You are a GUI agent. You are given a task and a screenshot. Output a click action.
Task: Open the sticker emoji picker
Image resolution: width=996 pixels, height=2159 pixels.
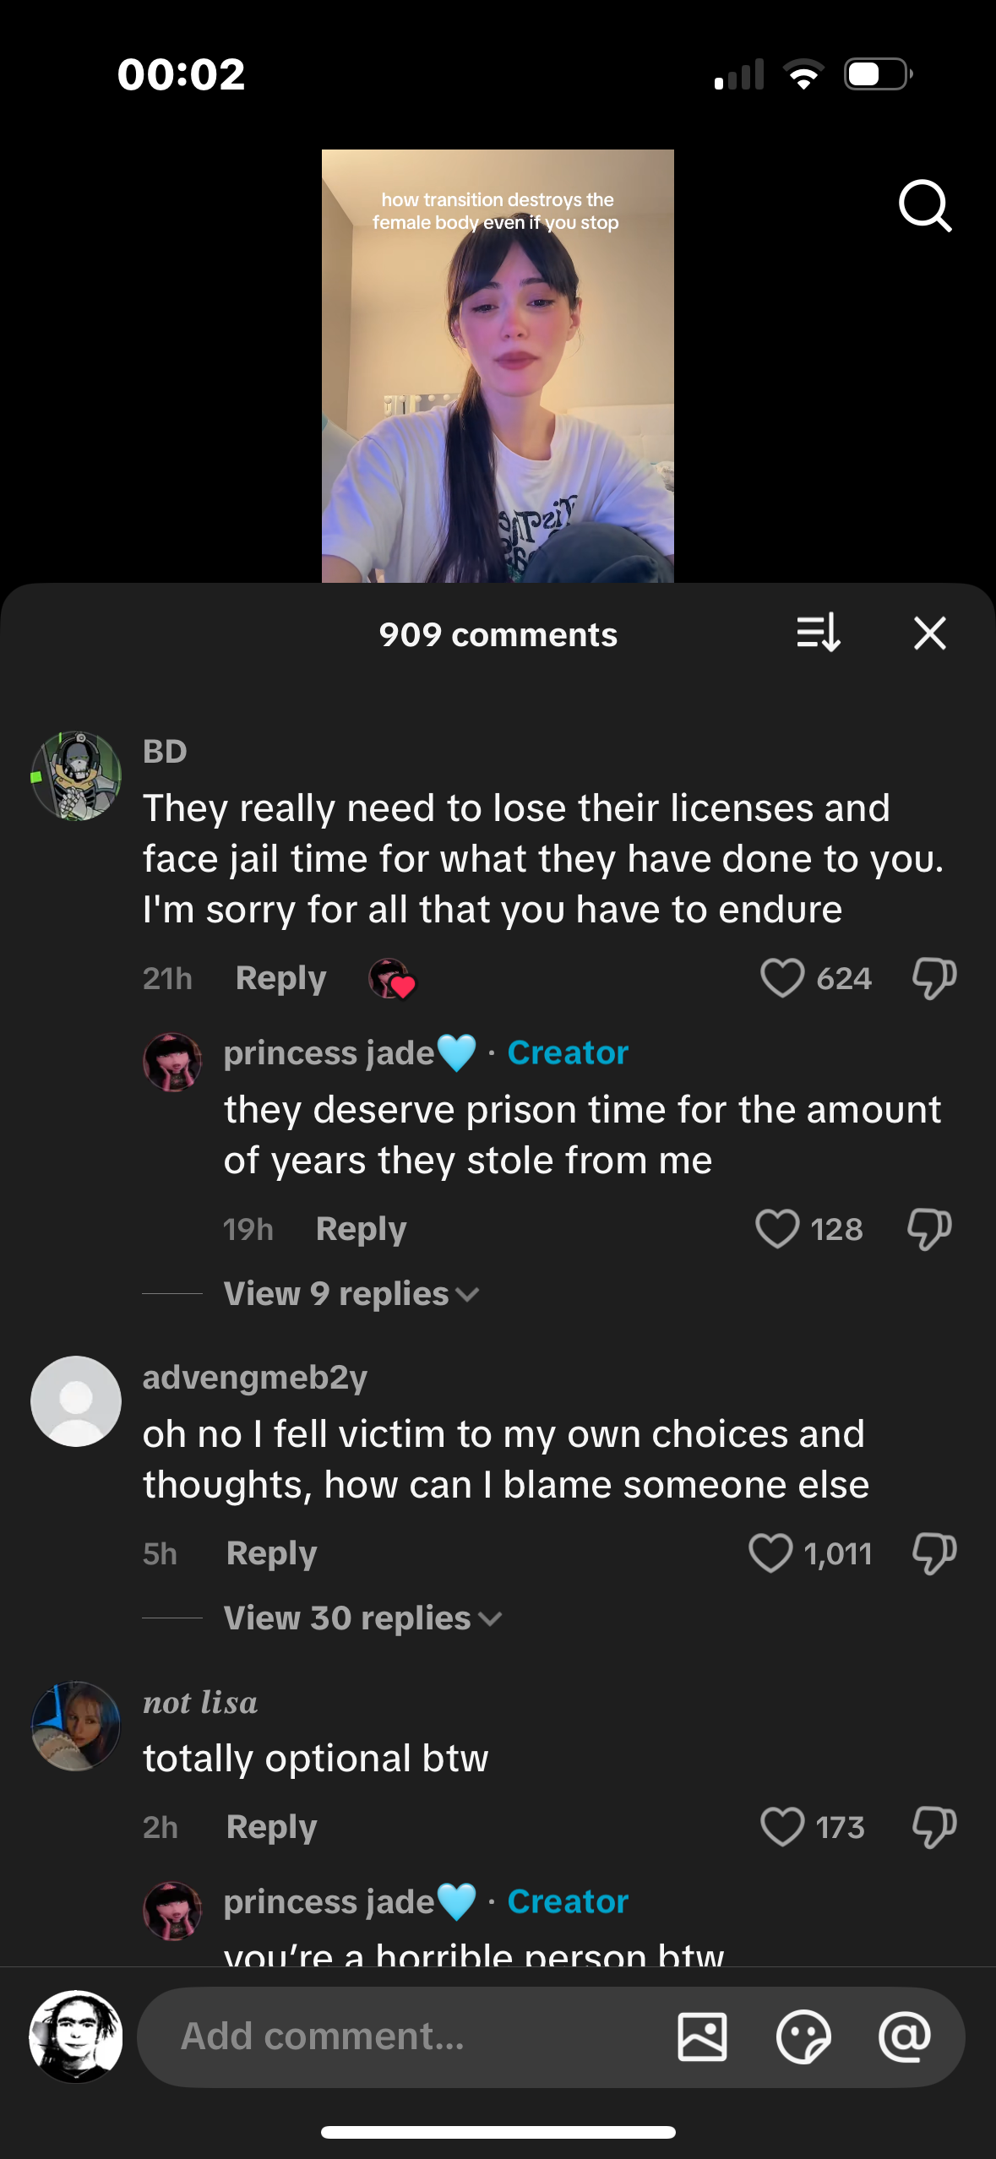(x=803, y=2037)
